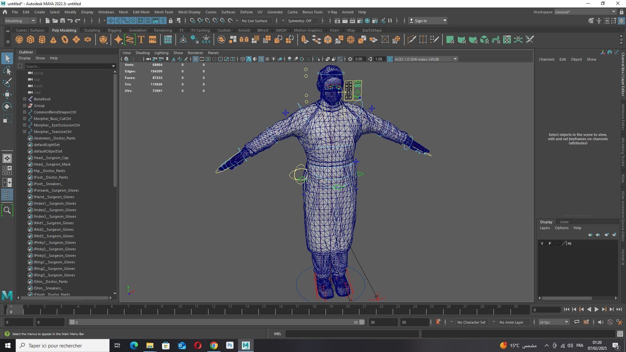Toggle layer Hi playback P box
This screenshot has height=352, width=626.
(x=550, y=243)
